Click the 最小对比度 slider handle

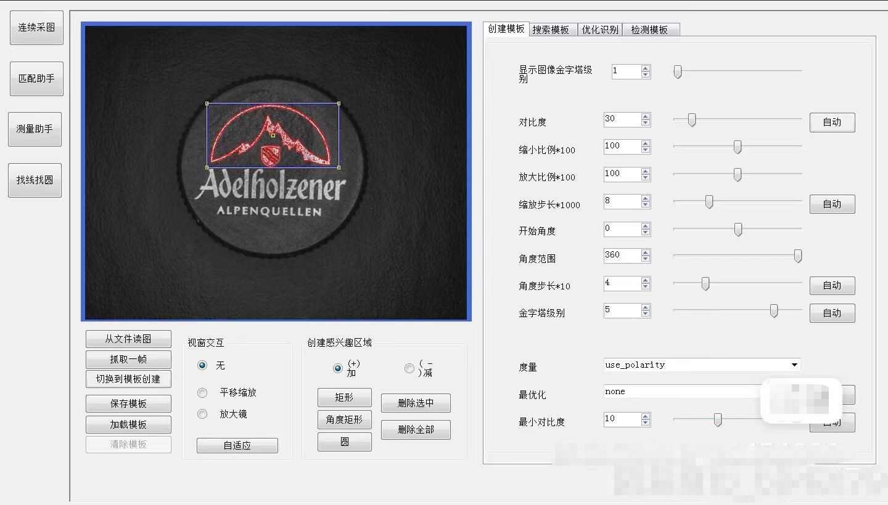click(x=717, y=419)
